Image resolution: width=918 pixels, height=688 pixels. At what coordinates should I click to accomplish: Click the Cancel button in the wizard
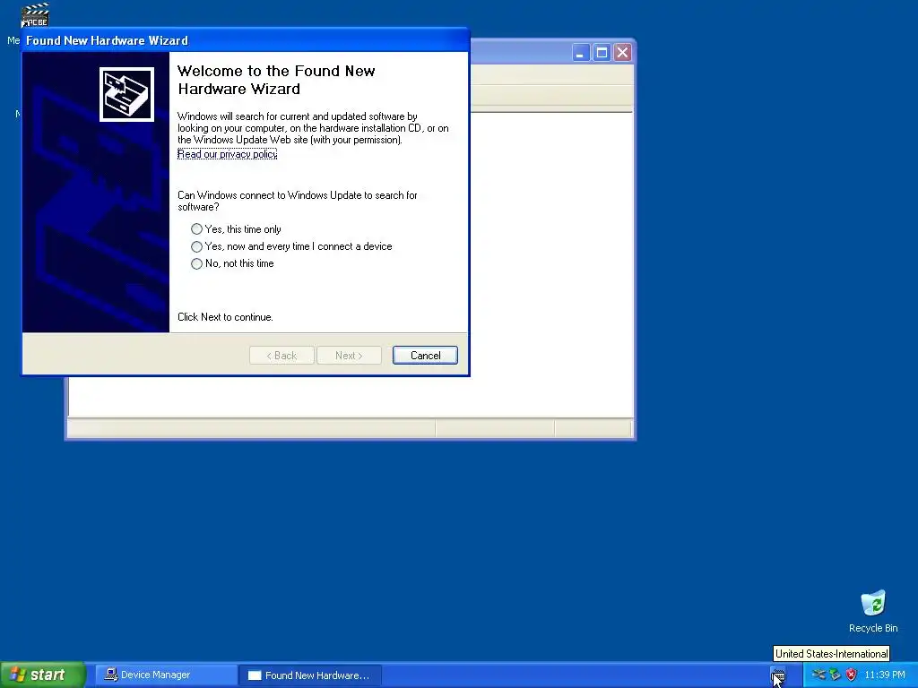425,355
